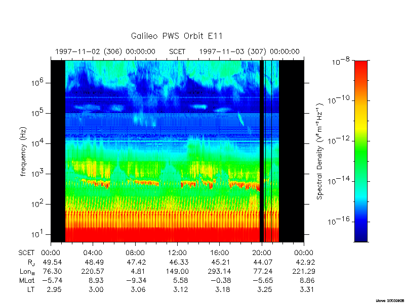Screen dimensions: 405x303
Task: Click the LT value 3.31
Action: [x=307, y=289]
